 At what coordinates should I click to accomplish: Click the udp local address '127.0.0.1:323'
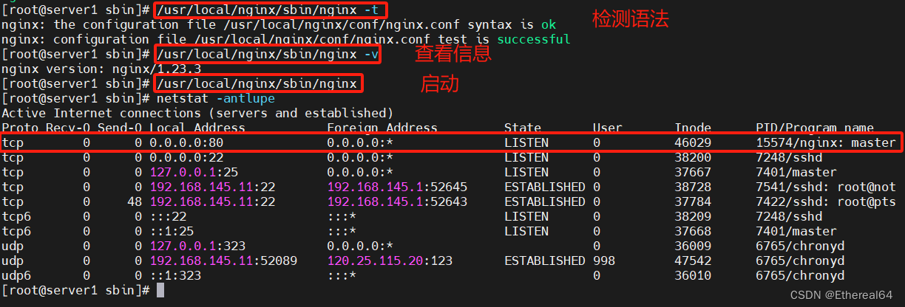(x=197, y=246)
